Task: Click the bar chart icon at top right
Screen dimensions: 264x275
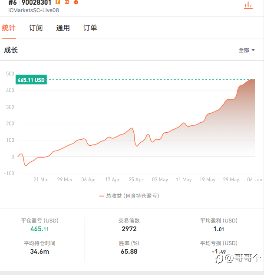Action: coord(248,5)
